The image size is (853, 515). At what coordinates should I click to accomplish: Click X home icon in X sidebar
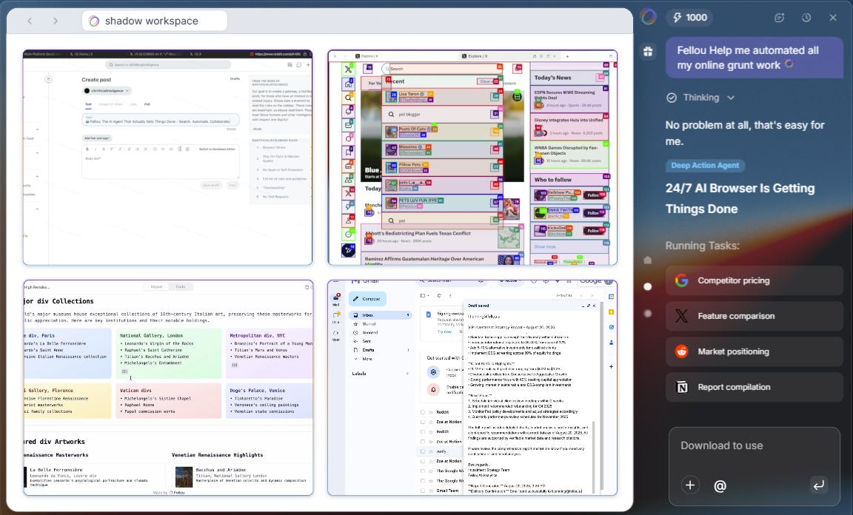click(348, 84)
